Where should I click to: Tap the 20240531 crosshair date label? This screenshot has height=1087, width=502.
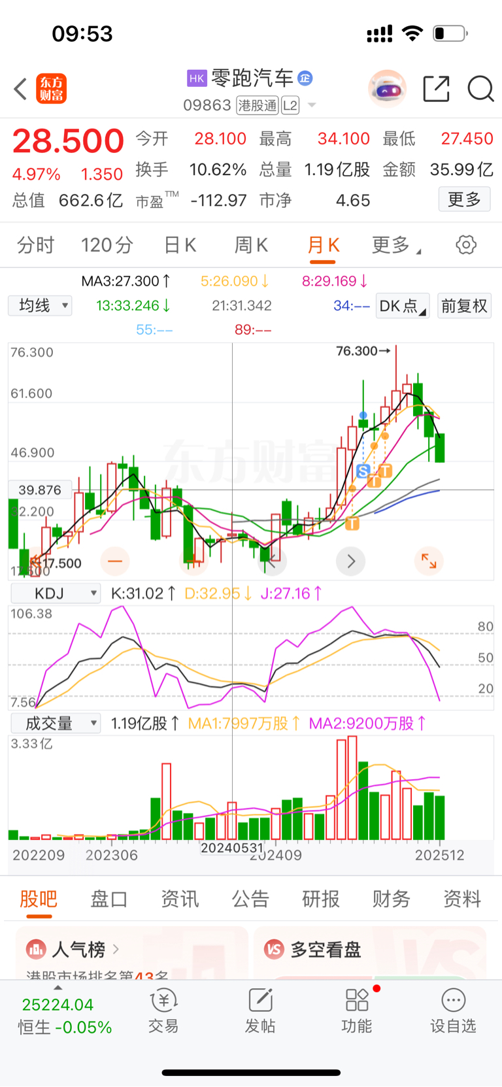point(232,848)
